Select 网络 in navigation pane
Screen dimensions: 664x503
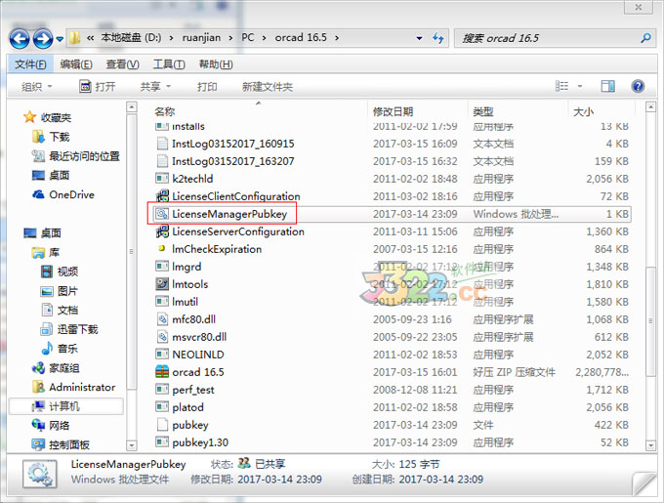[59, 426]
